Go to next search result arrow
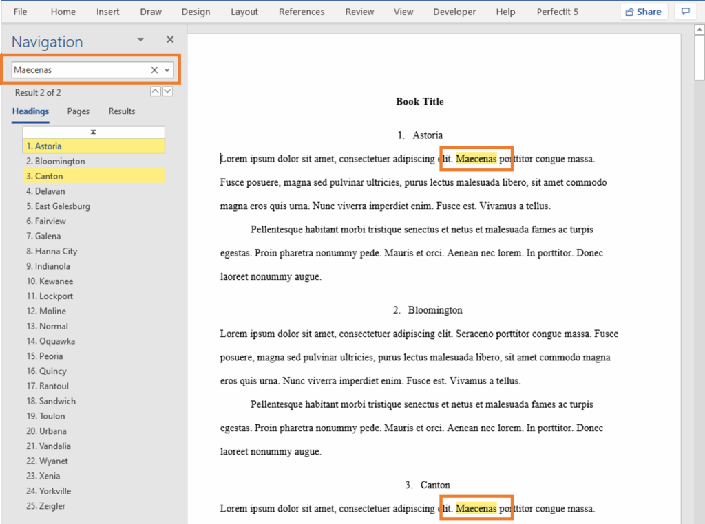This screenshot has width=705, height=524. 167,91
